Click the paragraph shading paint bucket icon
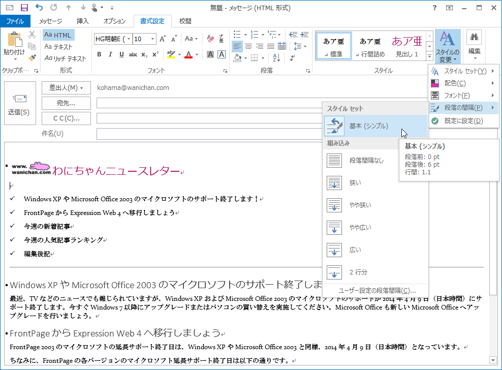The height and width of the screenshot is (370, 502). (x=237, y=58)
